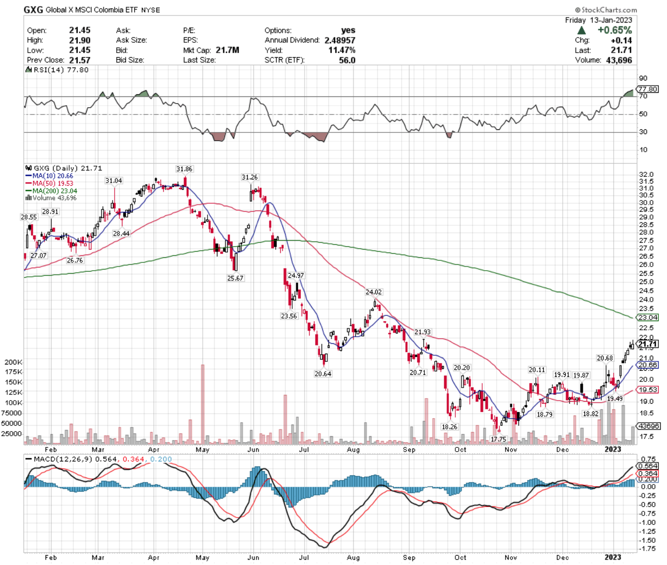Click the 18.26 September low annotation
Image resolution: width=667 pixels, height=565 pixels.
point(449,427)
